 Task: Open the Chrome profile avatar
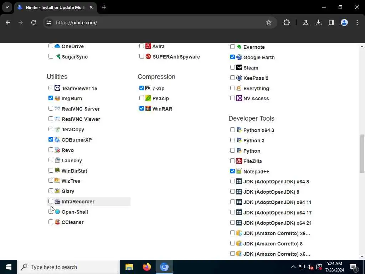pyautogui.click(x=344, y=22)
